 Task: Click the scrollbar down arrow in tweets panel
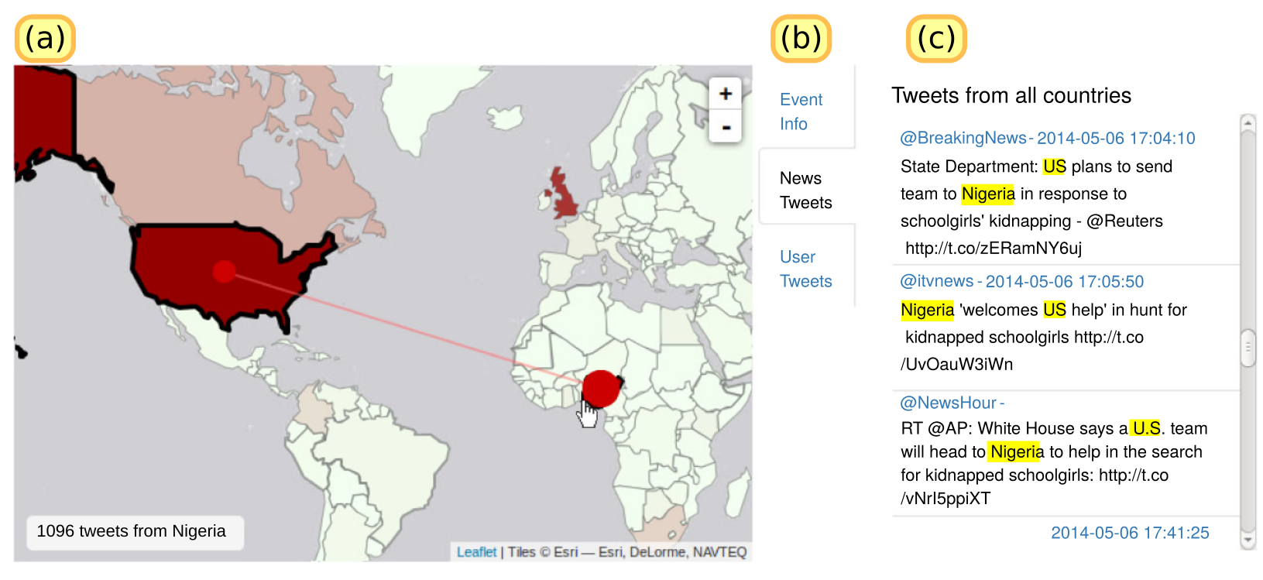[x=1248, y=541]
